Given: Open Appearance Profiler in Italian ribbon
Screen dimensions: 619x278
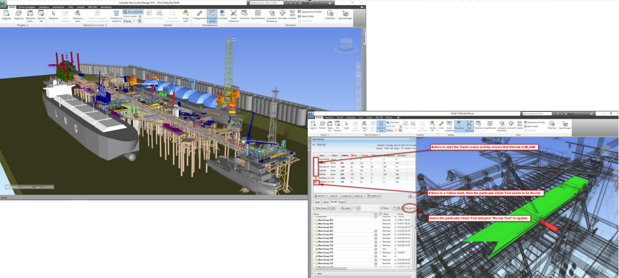Looking at the screenshot, I should point(310,11).
